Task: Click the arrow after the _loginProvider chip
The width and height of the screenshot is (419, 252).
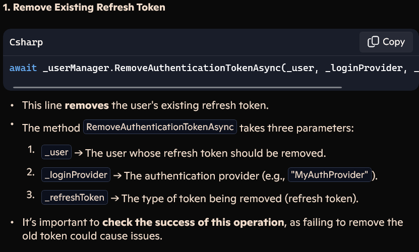Action: (x=117, y=176)
